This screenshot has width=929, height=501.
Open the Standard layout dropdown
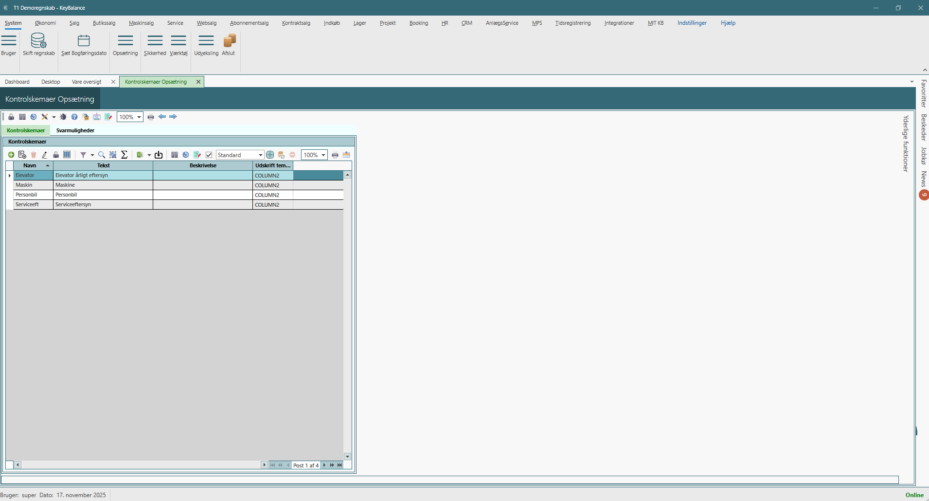point(260,155)
